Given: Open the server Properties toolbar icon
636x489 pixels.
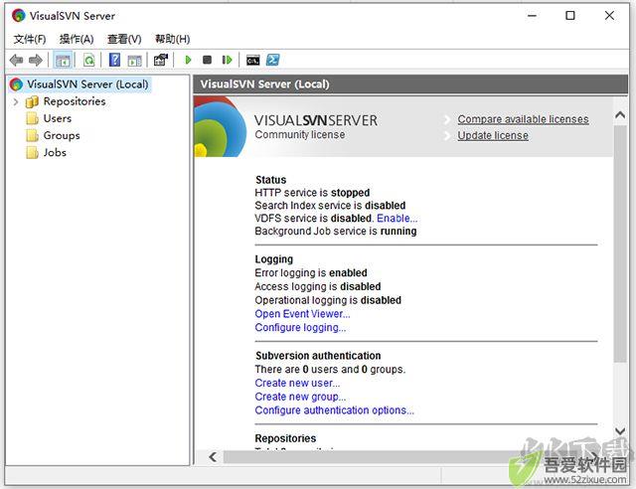Looking at the screenshot, I should [161, 60].
